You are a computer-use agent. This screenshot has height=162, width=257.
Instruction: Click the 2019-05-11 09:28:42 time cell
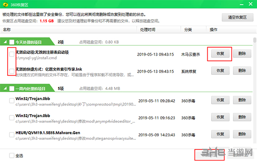(156, 101)
